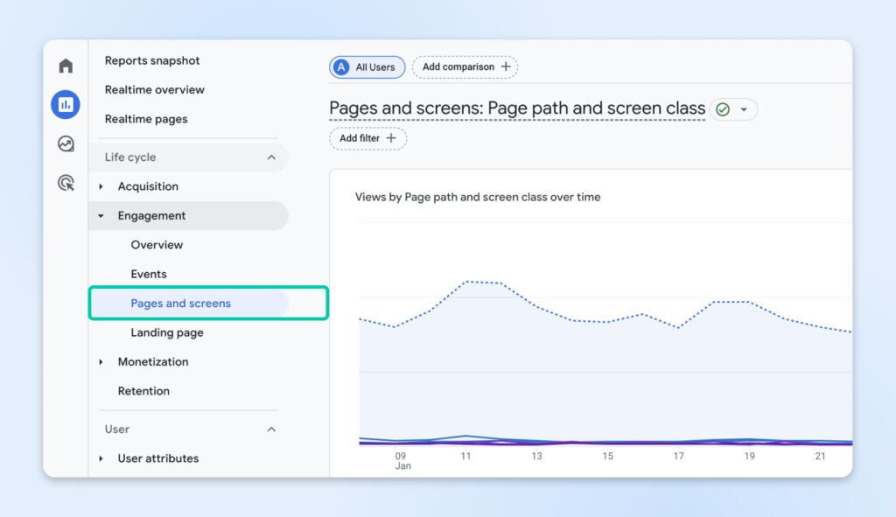This screenshot has height=517, width=896.
Task: Select Pages and screens report
Action: coord(181,304)
